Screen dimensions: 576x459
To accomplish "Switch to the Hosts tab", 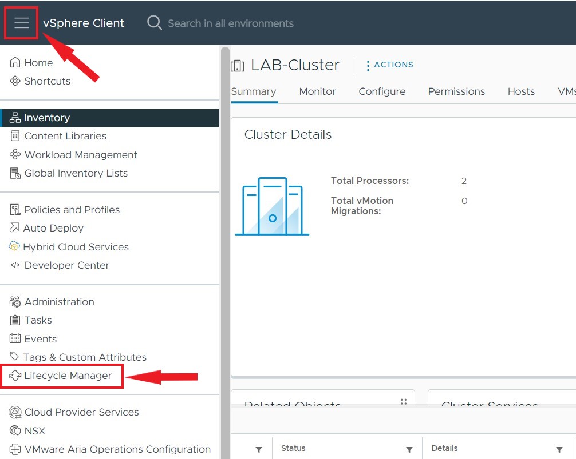I will [521, 91].
